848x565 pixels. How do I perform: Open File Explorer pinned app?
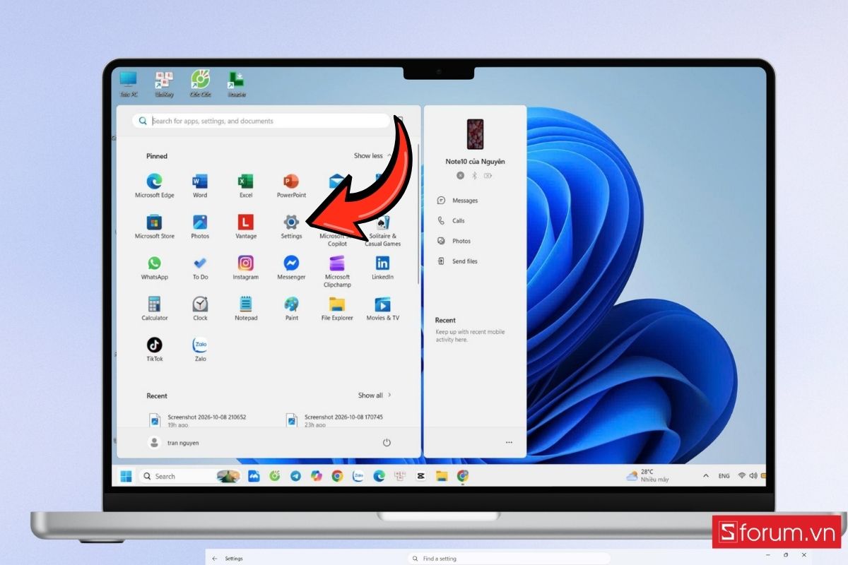coord(337,309)
